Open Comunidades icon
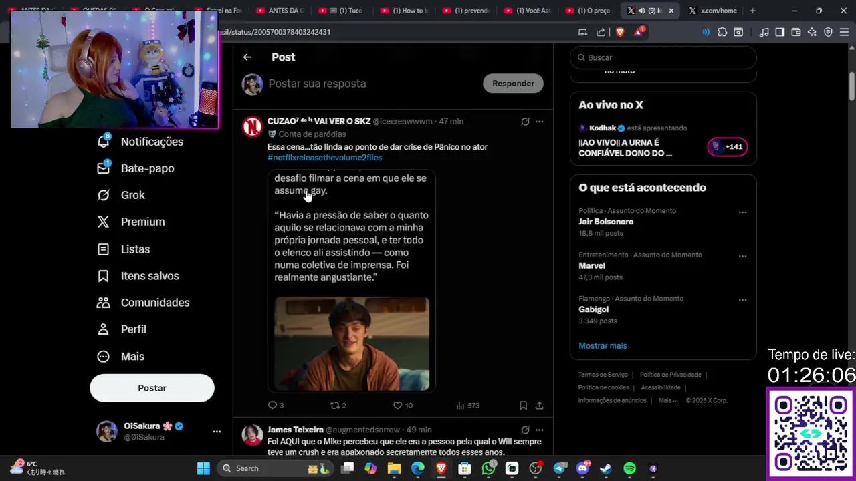Image resolution: width=856 pixels, height=481 pixels. coord(103,303)
